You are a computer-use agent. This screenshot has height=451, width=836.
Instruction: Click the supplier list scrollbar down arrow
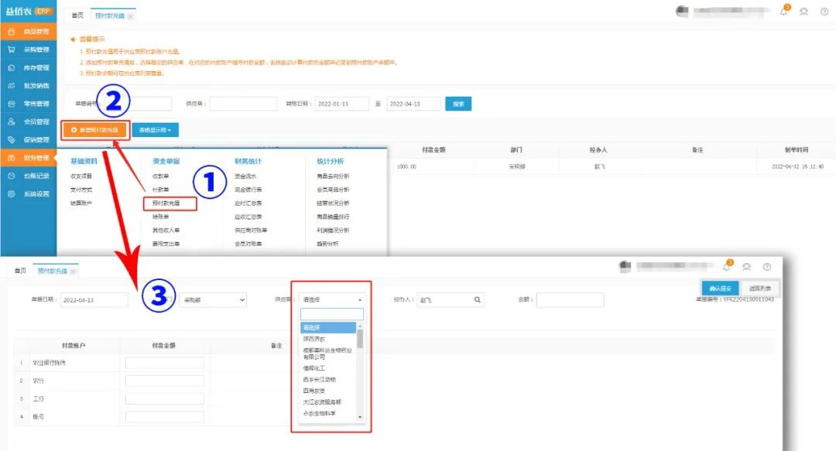(359, 416)
